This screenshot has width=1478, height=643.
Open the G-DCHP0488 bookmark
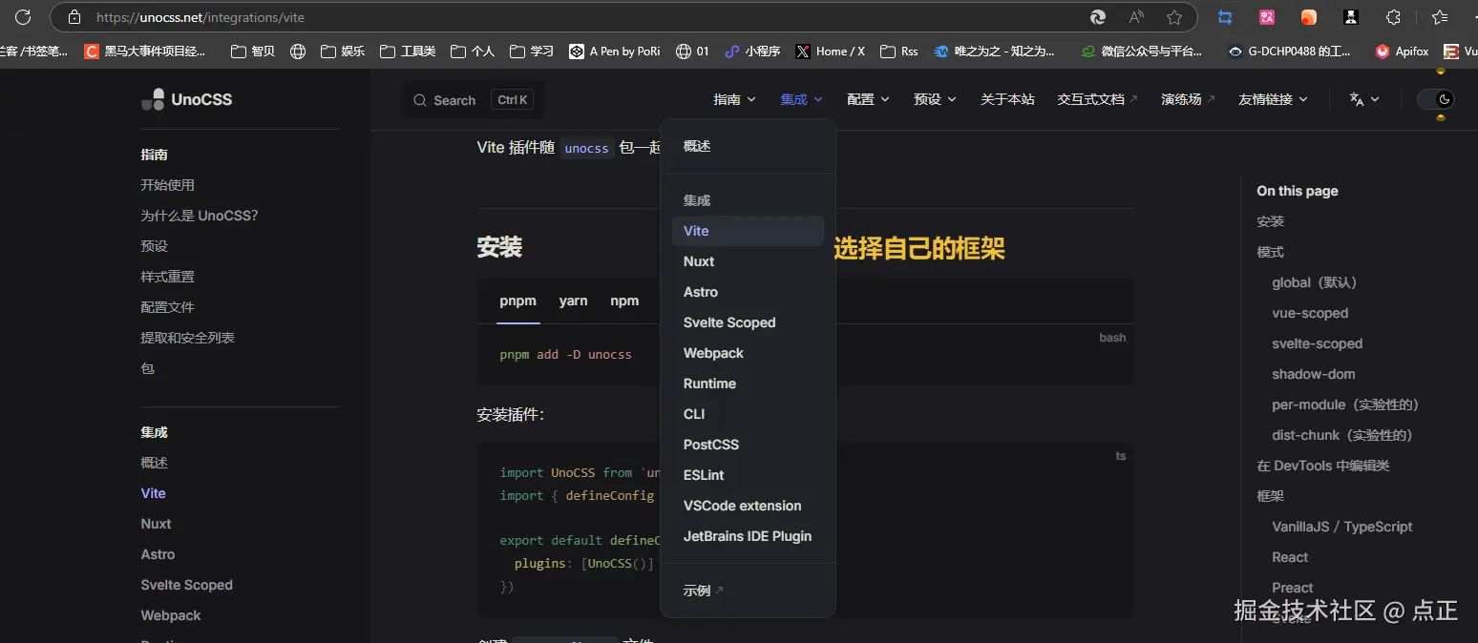pyautogui.click(x=1290, y=52)
